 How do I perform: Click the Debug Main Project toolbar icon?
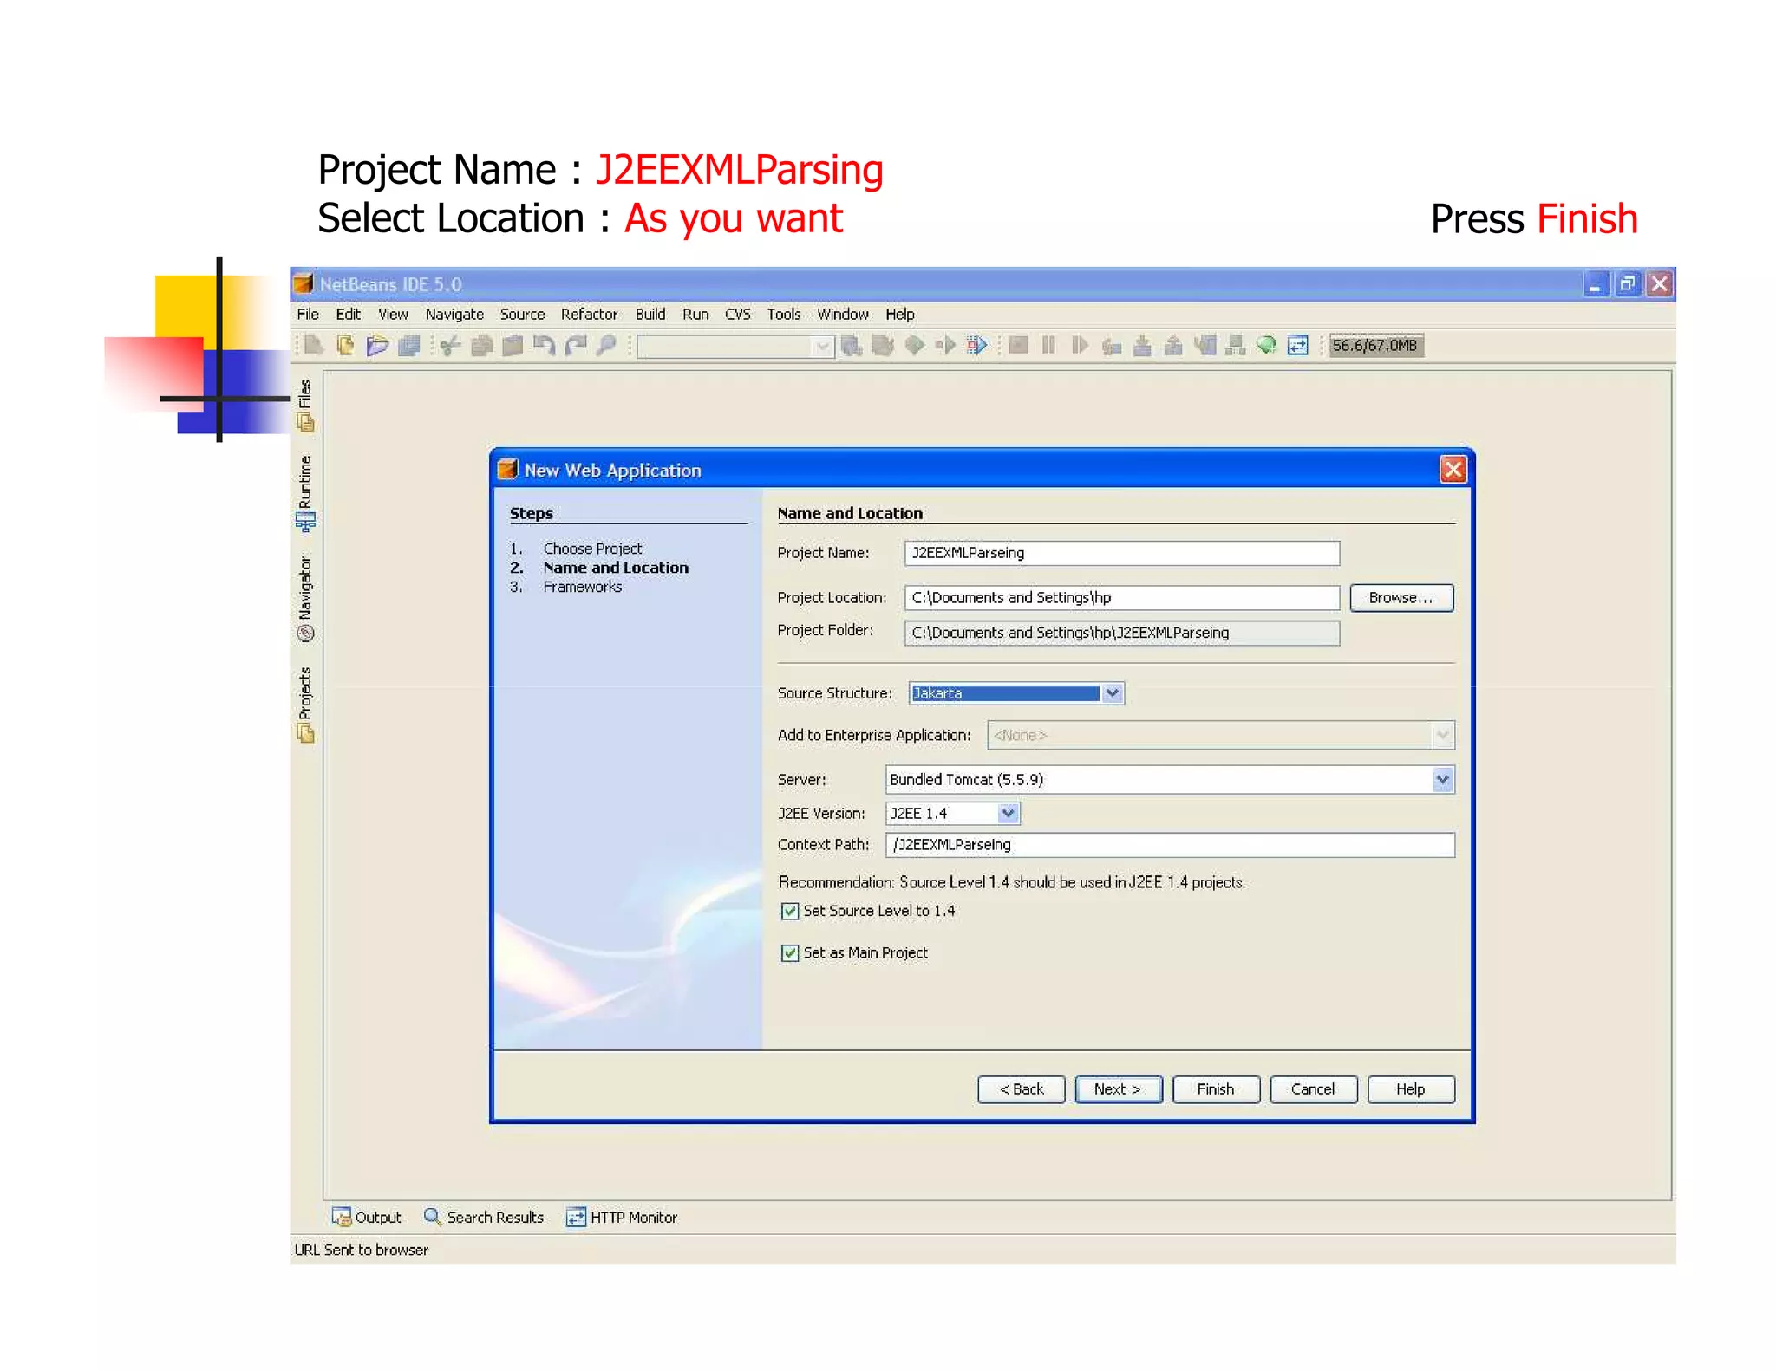945,346
